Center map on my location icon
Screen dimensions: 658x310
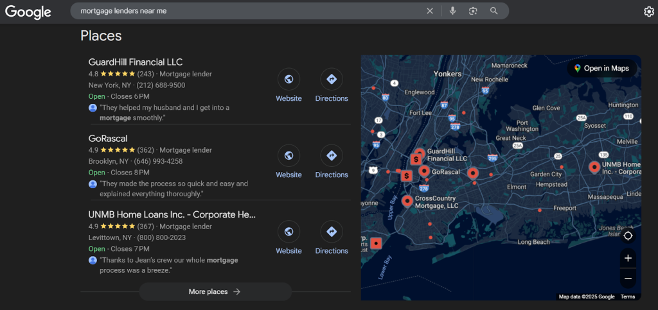(x=628, y=236)
